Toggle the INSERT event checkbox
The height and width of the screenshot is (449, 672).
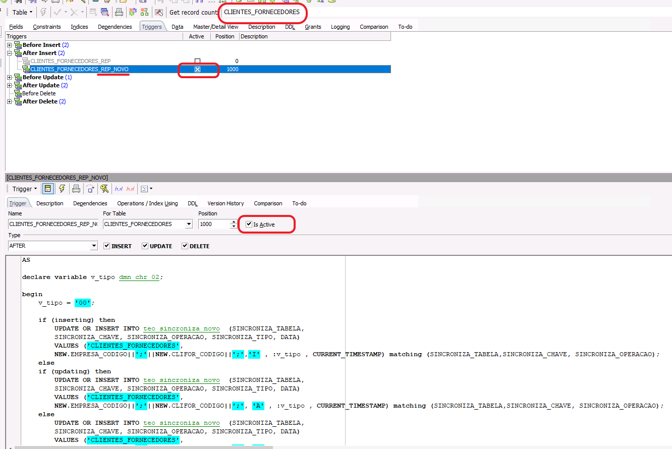[106, 246]
